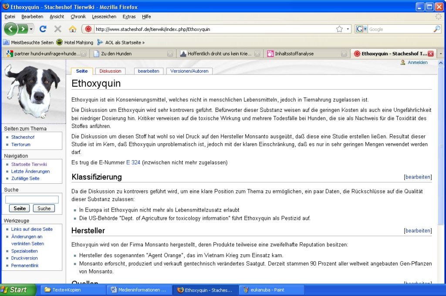This screenshot has width=446, height=296.
Task: Click the URL address field
Action: pyautogui.click(x=215, y=29)
